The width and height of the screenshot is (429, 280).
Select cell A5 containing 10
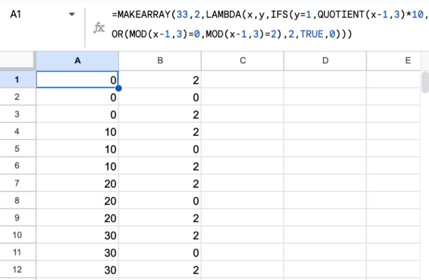click(78, 149)
